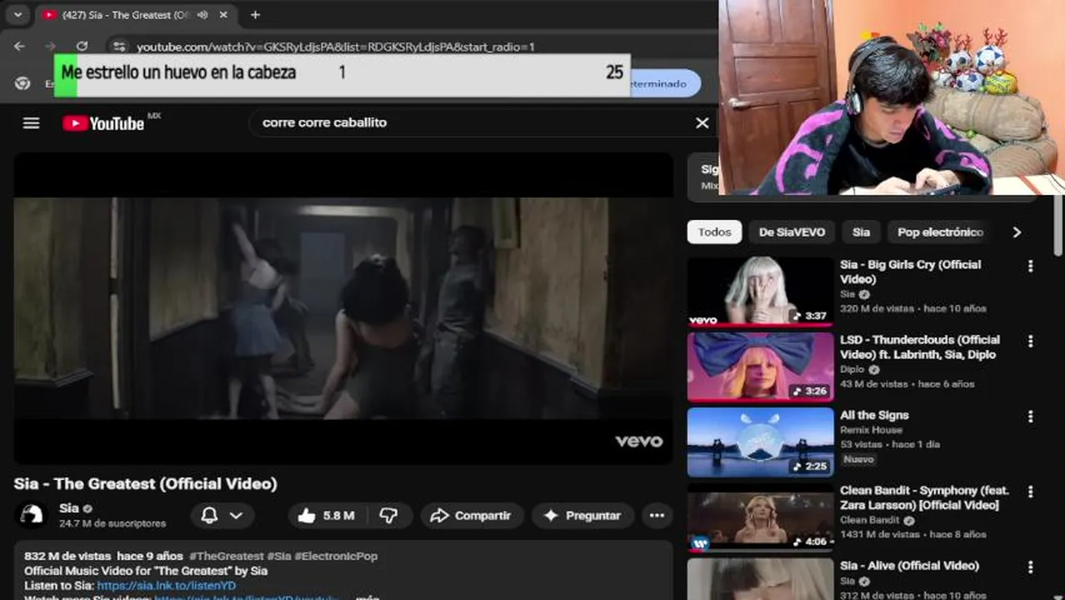1065x600 pixels.
Task: Open the tab search chevron in title bar
Action: [17, 15]
